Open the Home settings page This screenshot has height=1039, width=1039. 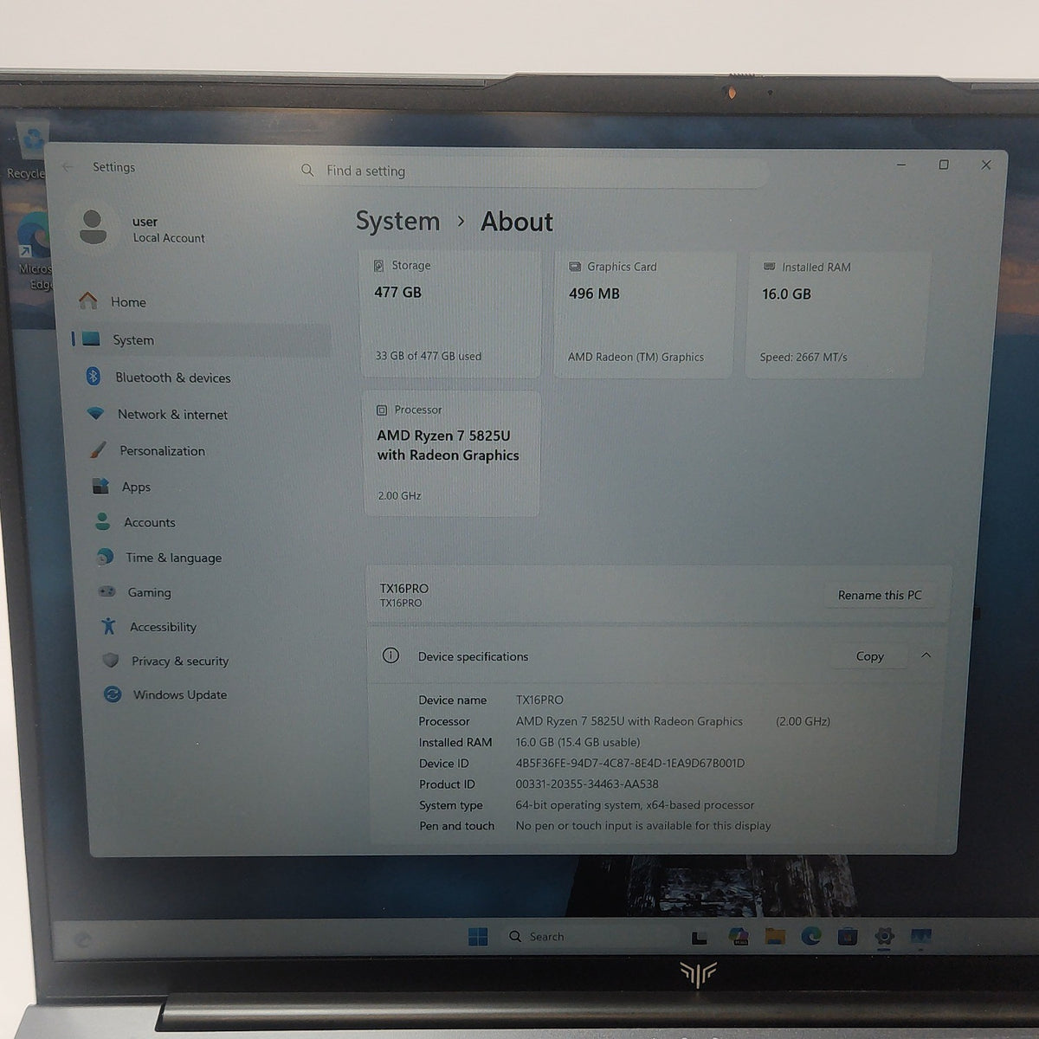201,301
